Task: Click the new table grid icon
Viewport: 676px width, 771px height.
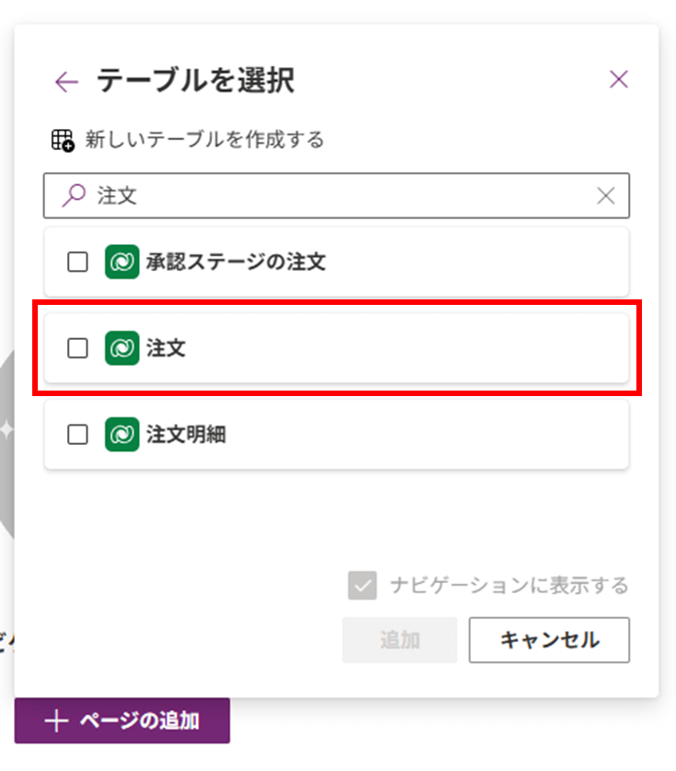Action: tap(63, 140)
